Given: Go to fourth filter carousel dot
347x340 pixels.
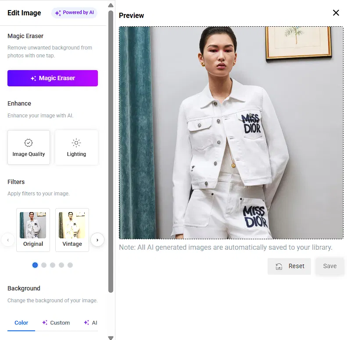Looking at the screenshot, I should [61, 265].
